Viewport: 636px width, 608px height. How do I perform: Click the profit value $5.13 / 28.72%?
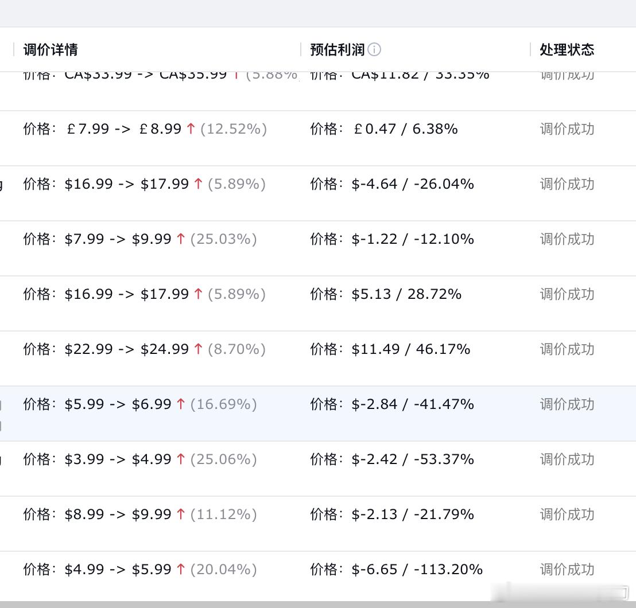point(406,294)
